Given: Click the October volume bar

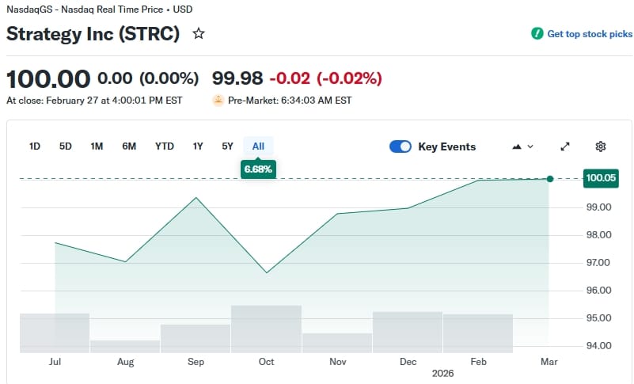Looking at the screenshot, I should click(266, 329).
